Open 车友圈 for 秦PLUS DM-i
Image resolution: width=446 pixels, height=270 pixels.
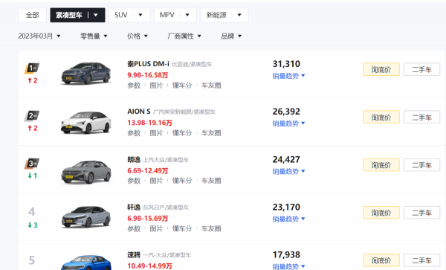point(211,86)
